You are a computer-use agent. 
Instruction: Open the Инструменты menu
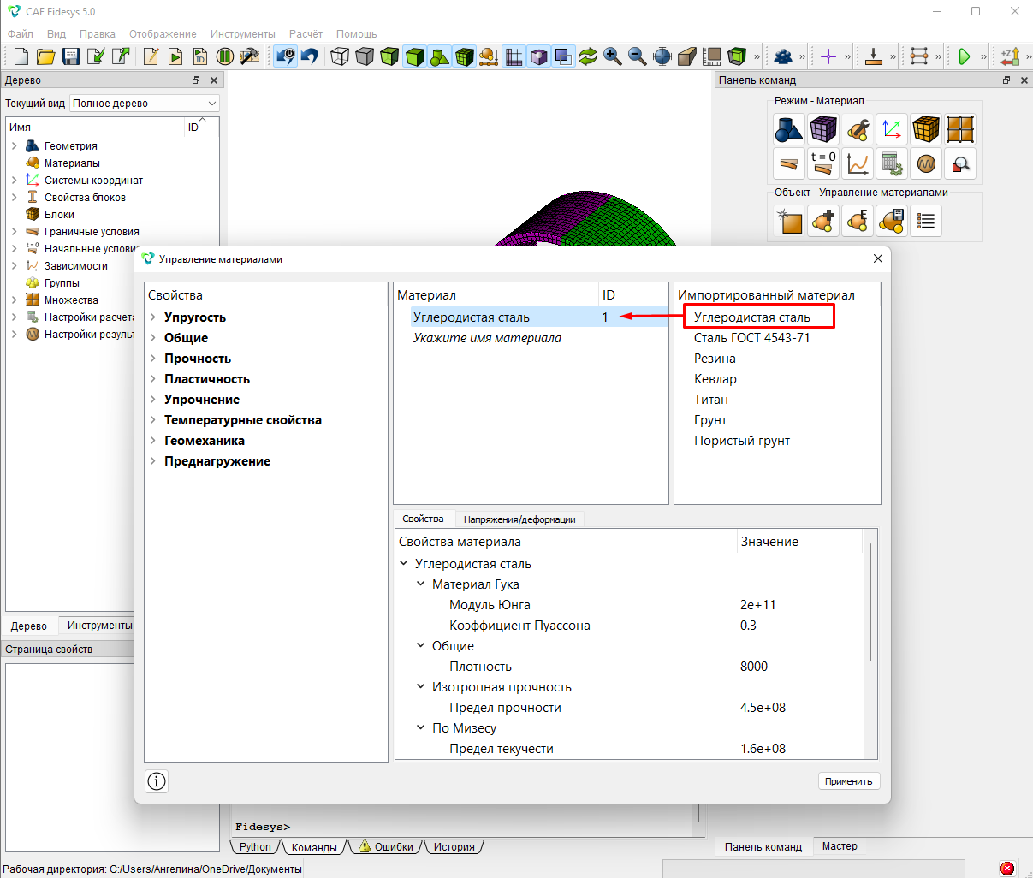pyautogui.click(x=242, y=34)
